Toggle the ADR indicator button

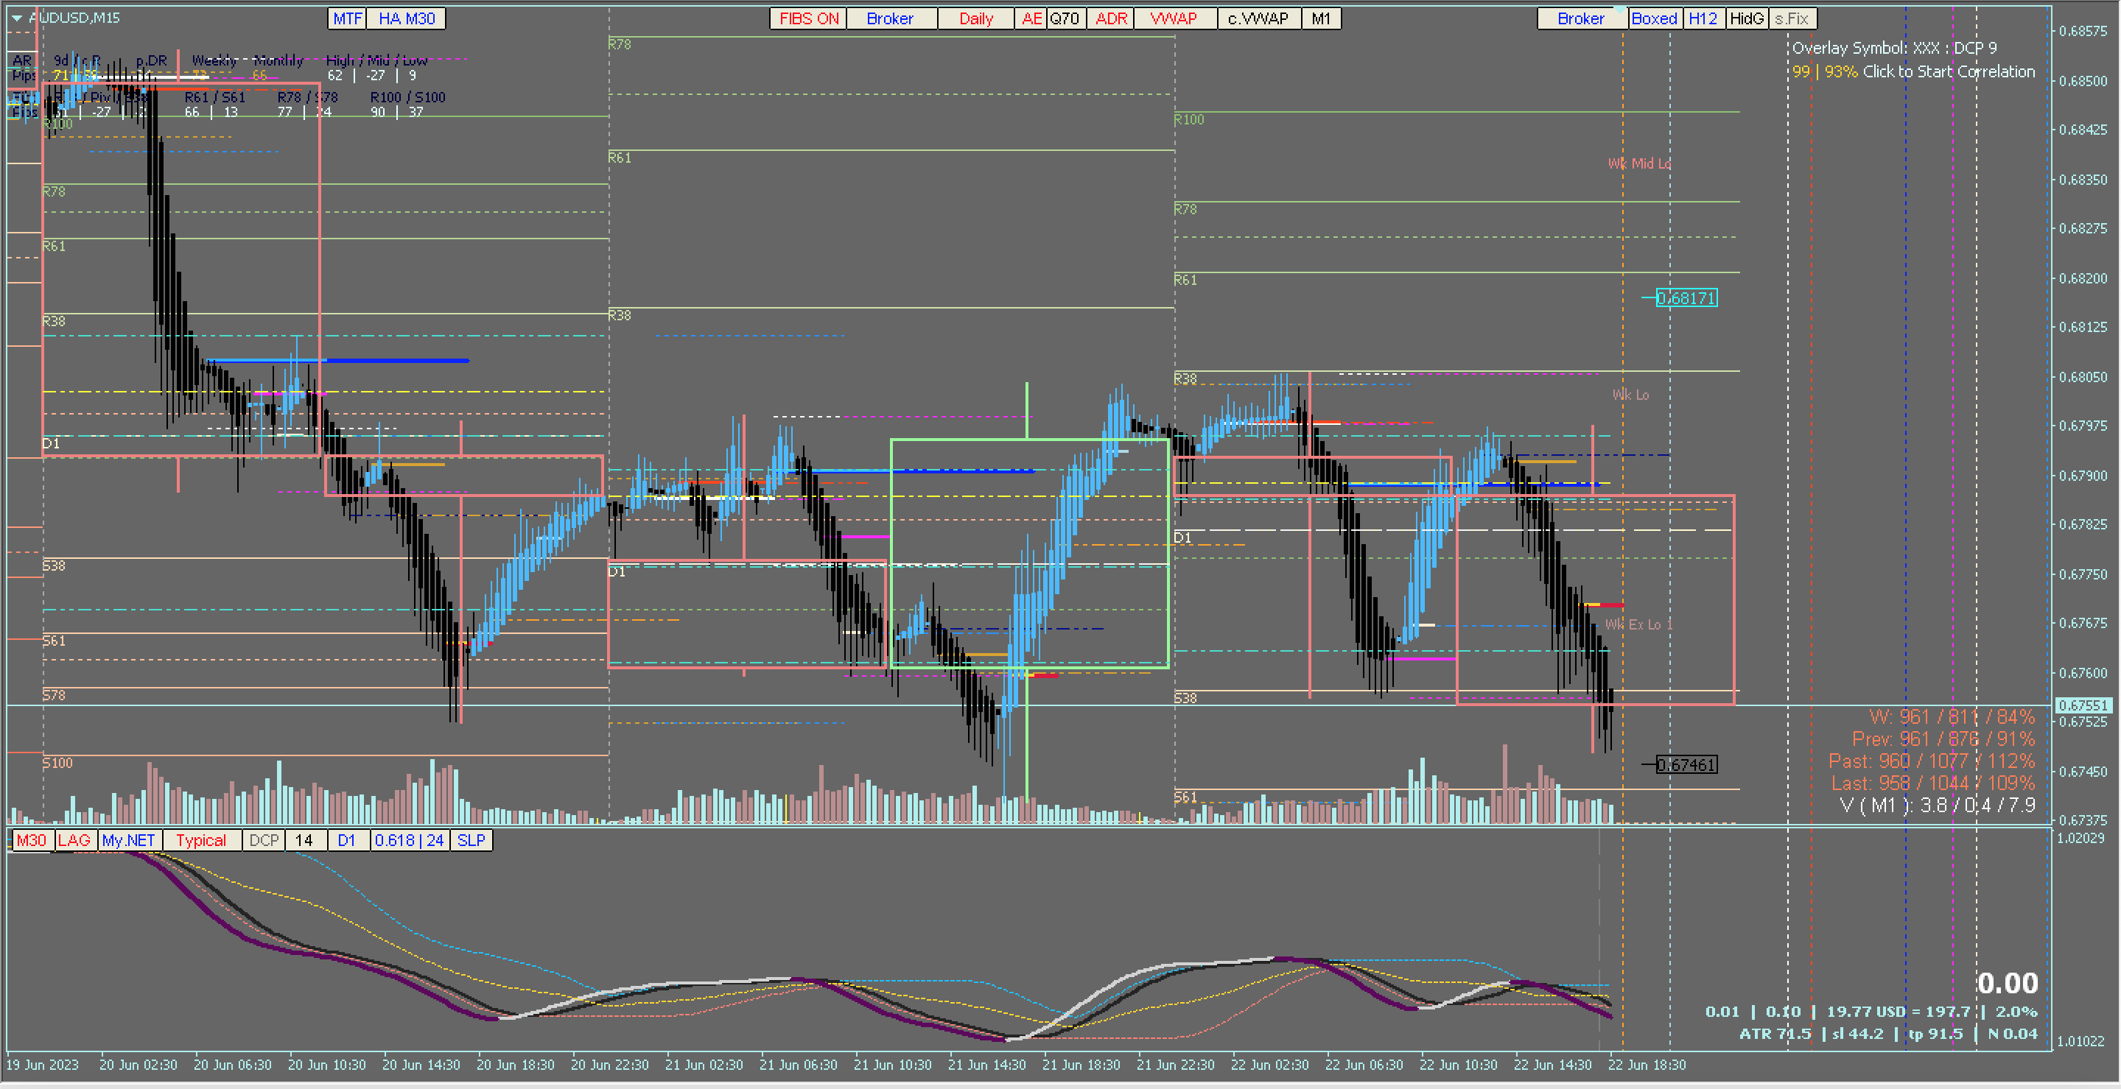click(1111, 18)
